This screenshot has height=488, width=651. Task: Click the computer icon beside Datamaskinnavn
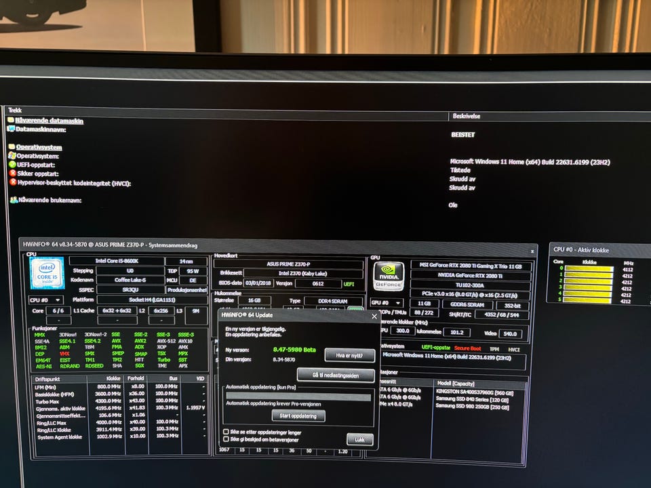click(12, 129)
